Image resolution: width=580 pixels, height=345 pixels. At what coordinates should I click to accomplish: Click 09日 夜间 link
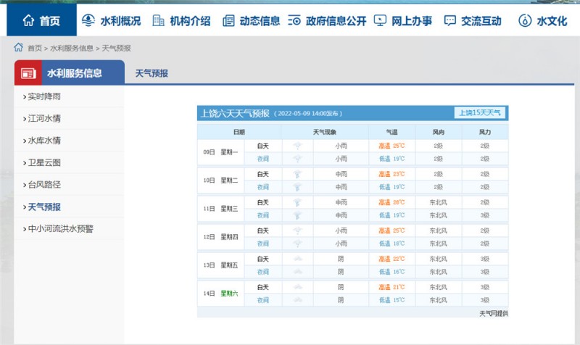(x=263, y=159)
